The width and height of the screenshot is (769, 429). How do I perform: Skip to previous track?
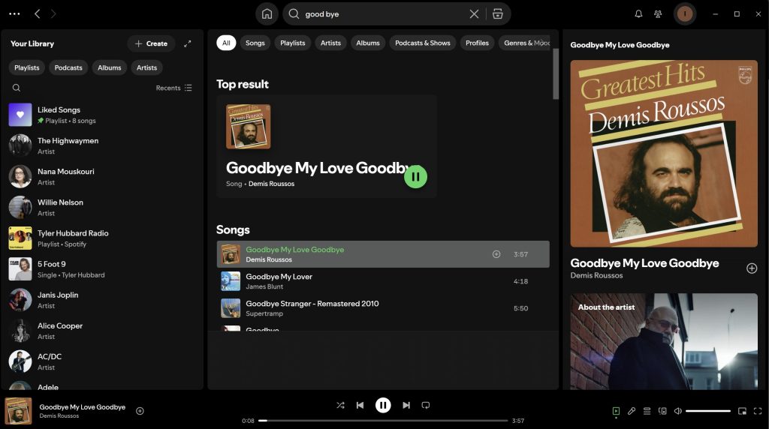(x=360, y=405)
